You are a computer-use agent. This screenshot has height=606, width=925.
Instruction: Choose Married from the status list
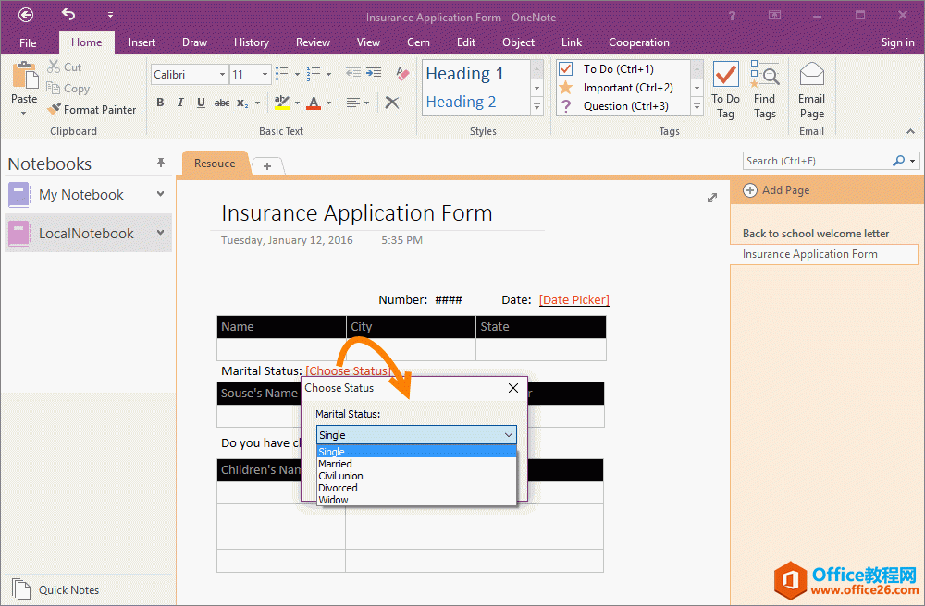pos(335,464)
